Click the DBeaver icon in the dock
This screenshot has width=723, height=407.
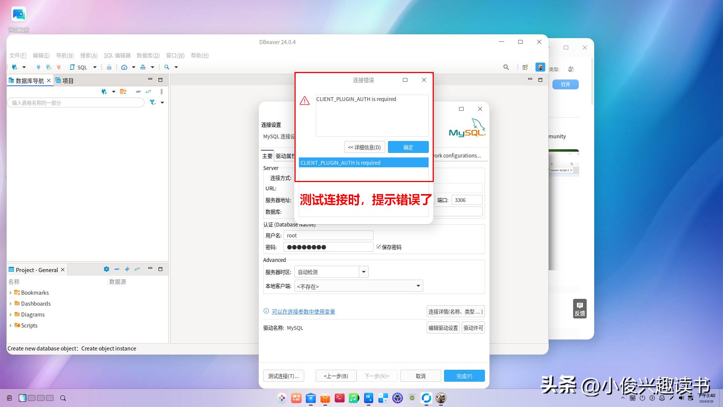441,398
